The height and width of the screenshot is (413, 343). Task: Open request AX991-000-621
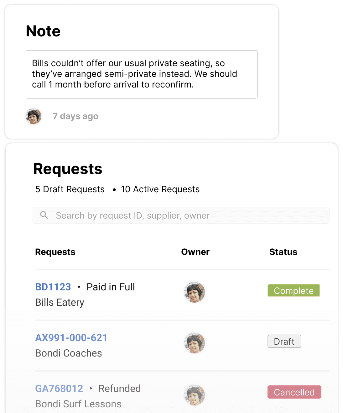tap(71, 338)
